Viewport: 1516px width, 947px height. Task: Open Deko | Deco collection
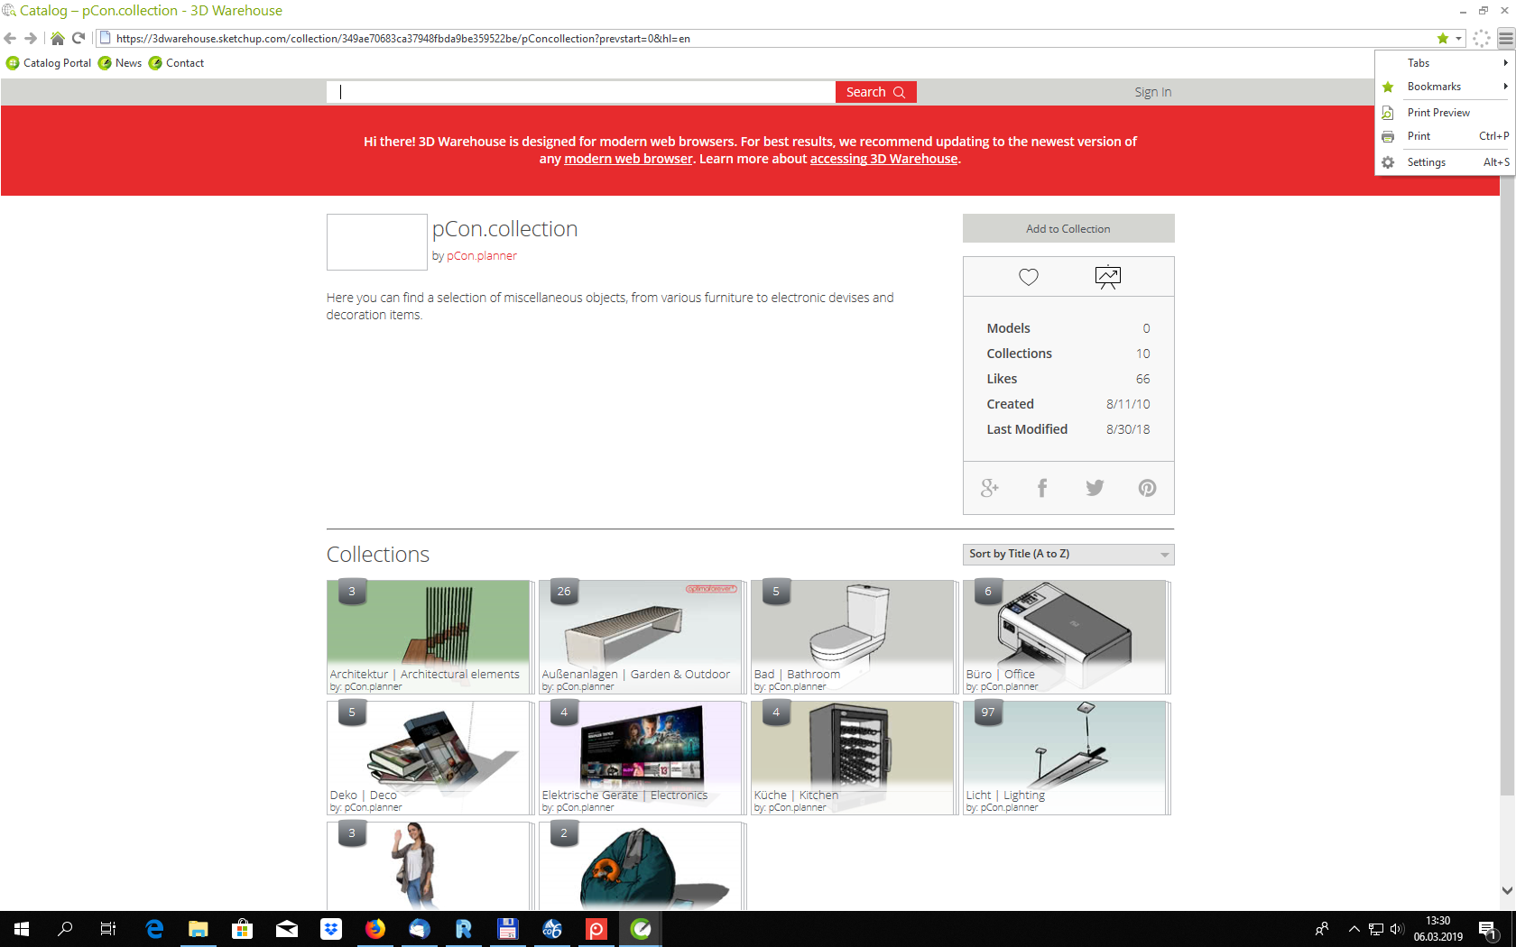[428, 758]
